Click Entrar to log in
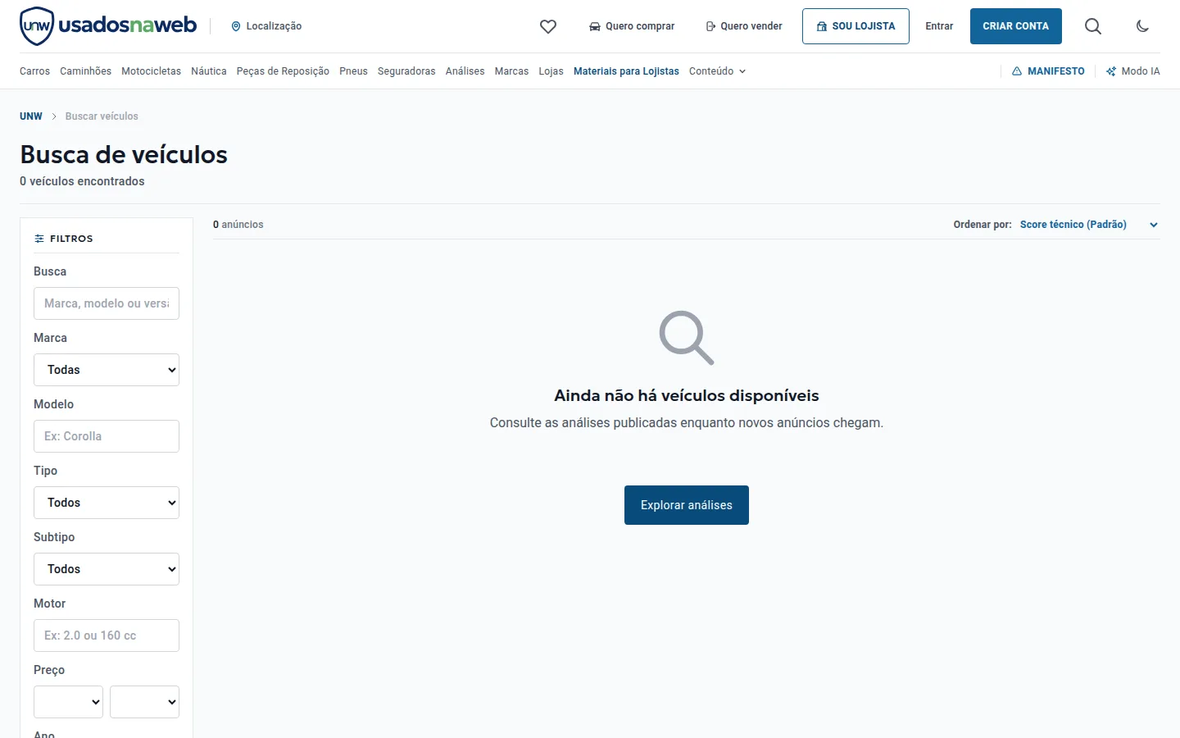 tap(939, 26)
